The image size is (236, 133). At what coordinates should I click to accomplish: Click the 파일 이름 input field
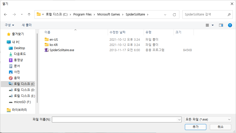tap(115, 120)
